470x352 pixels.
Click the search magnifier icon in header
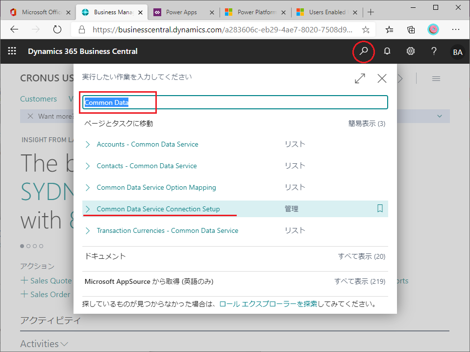[364, 51]
